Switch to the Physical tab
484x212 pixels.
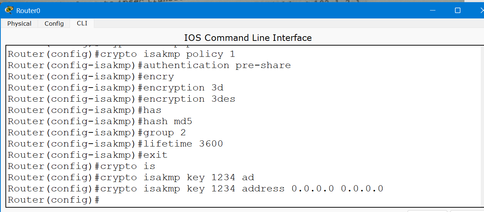coord(19,24)
